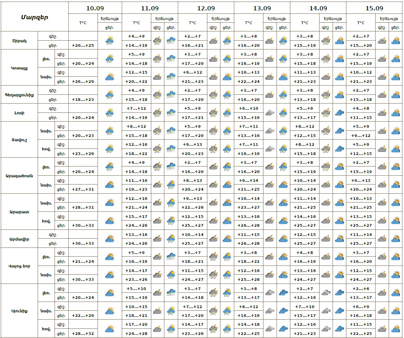Click Արմավիր 10.09 daytime temperature +30…+33

coord(83,243)
